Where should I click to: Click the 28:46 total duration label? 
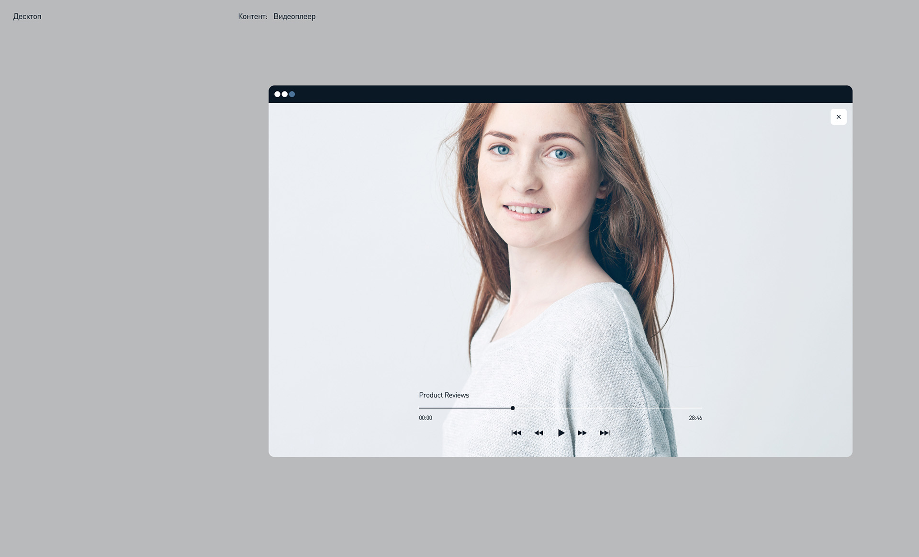[695, 418]
